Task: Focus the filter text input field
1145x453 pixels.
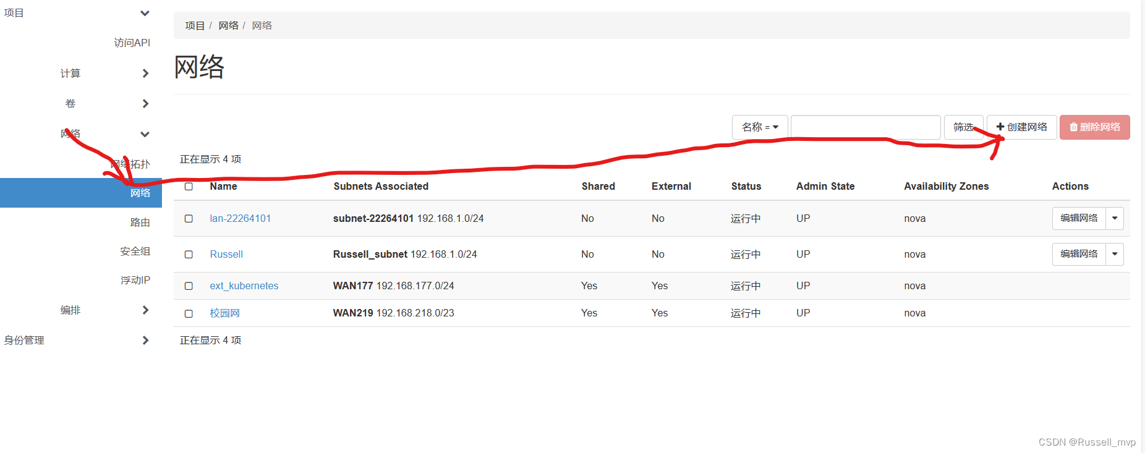Action: pos(866,127)
